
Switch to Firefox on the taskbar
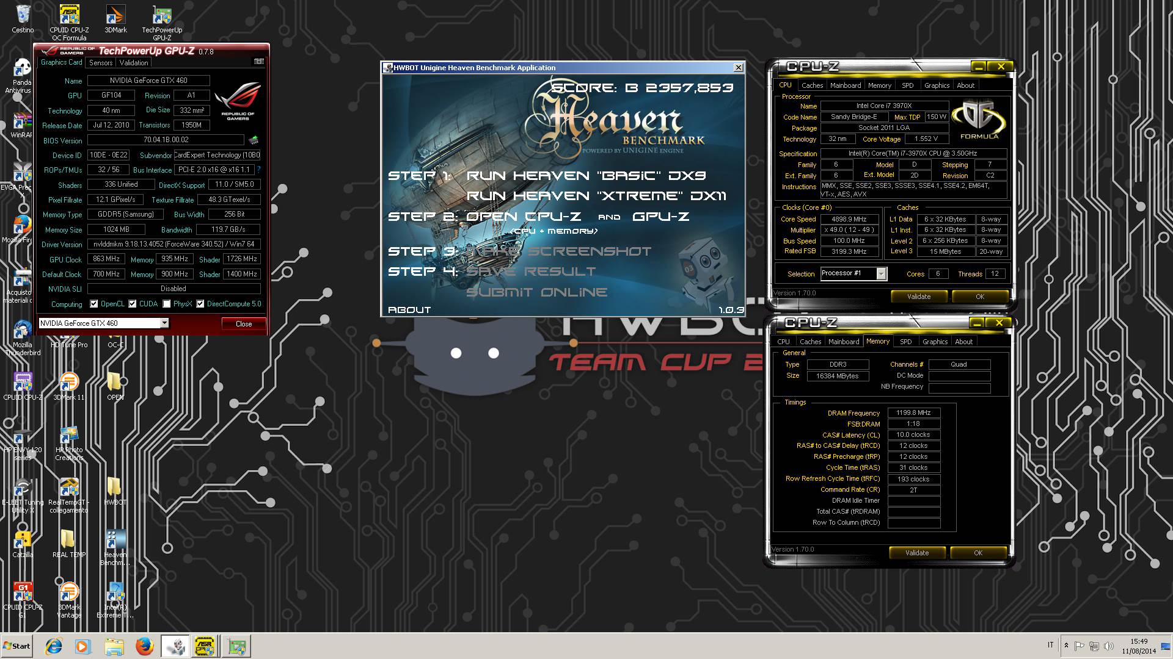[145, 646]
